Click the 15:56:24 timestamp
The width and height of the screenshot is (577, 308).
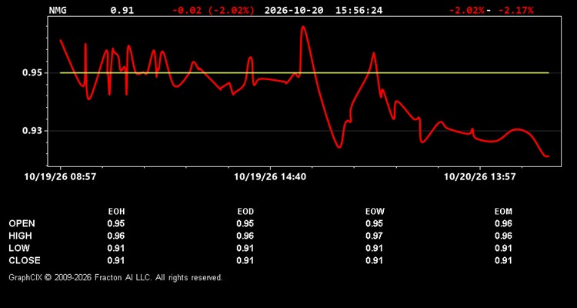pos(359,10)
